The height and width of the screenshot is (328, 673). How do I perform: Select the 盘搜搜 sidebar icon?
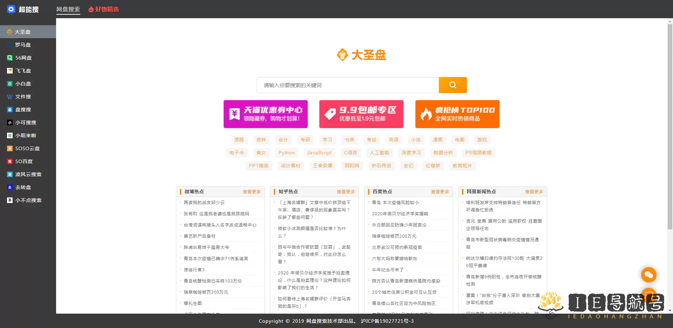[10, 110]
